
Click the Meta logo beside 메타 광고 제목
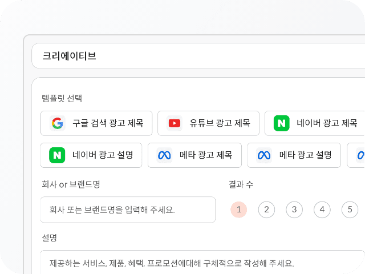[x=164, y=155]
